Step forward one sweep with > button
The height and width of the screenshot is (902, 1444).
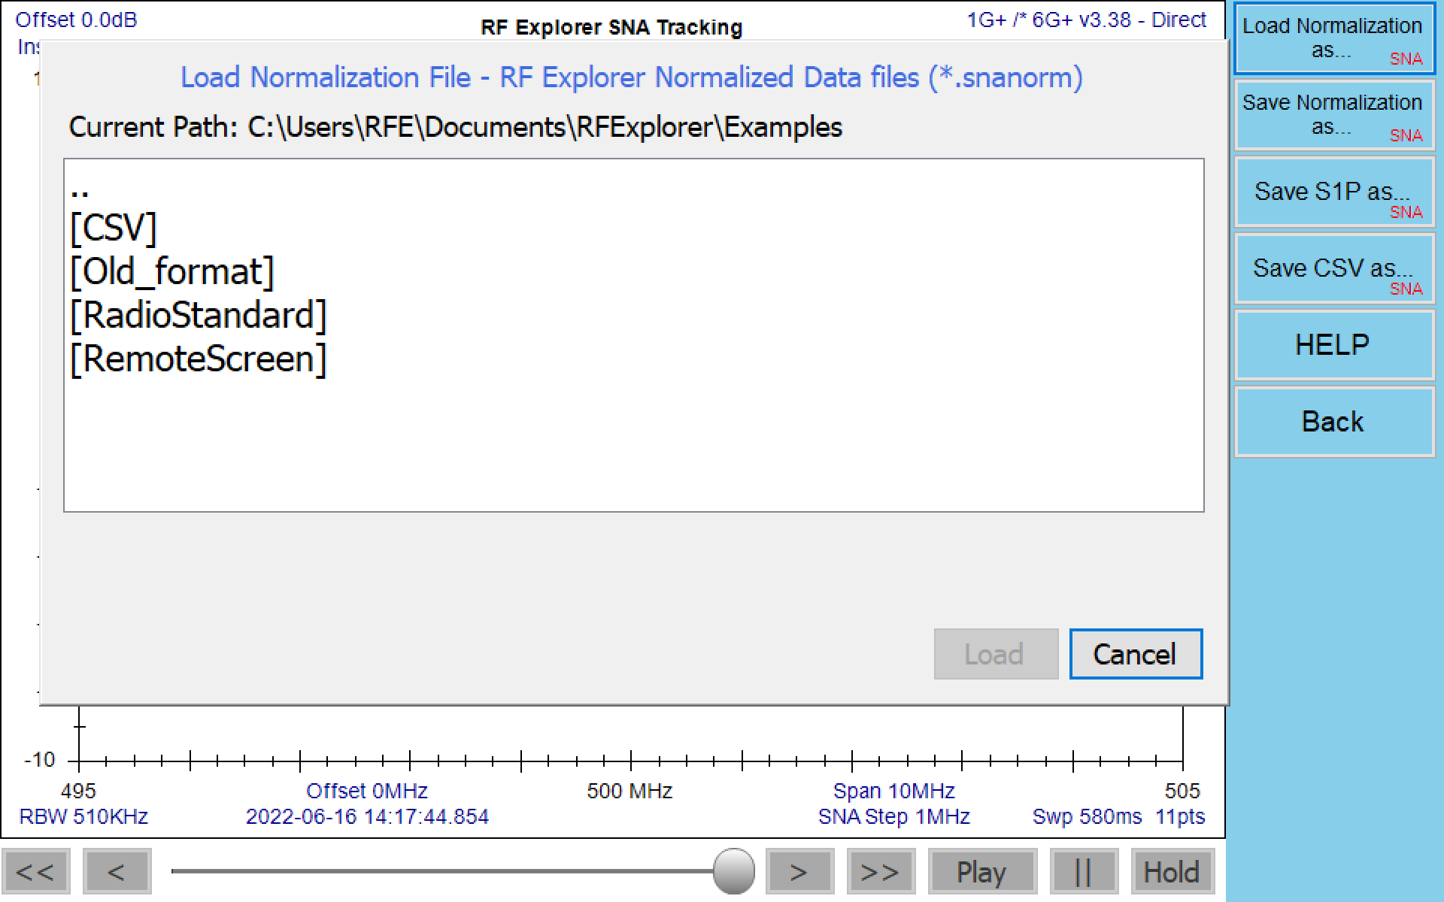click(x=799, y=872)
